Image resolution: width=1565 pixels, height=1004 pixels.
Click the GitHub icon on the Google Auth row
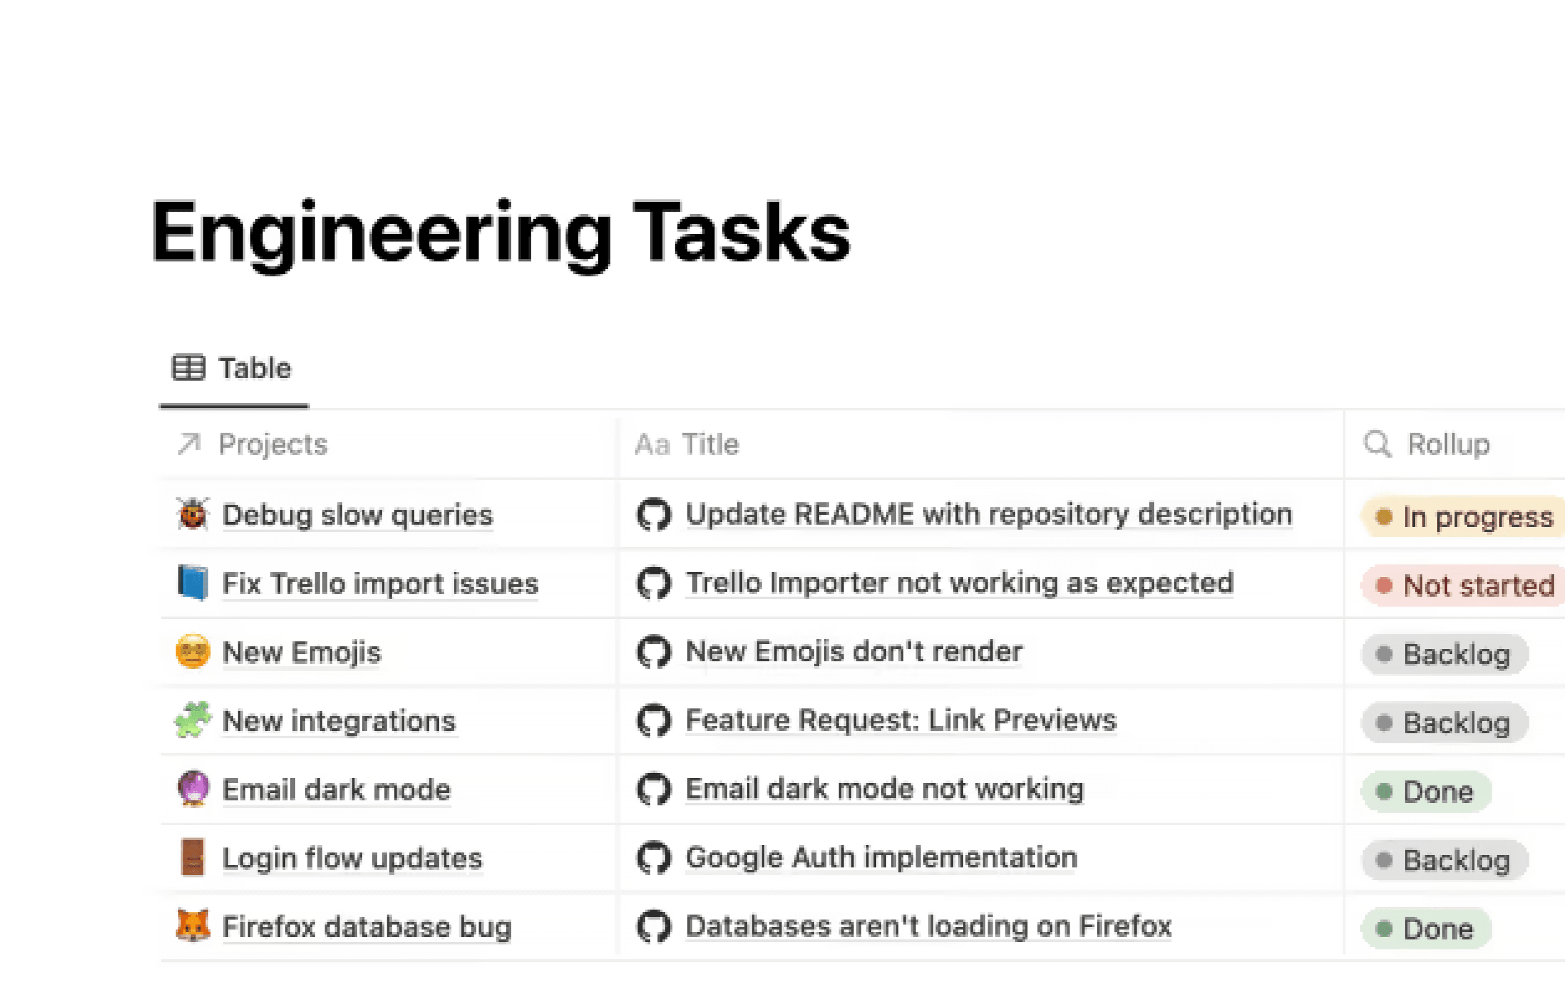tap(655, 858)
